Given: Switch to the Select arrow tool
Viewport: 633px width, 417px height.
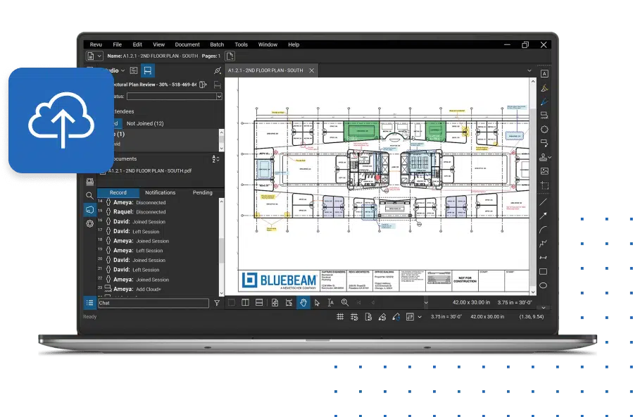Looking at the screenshot, I should click(x=318, y=302).
